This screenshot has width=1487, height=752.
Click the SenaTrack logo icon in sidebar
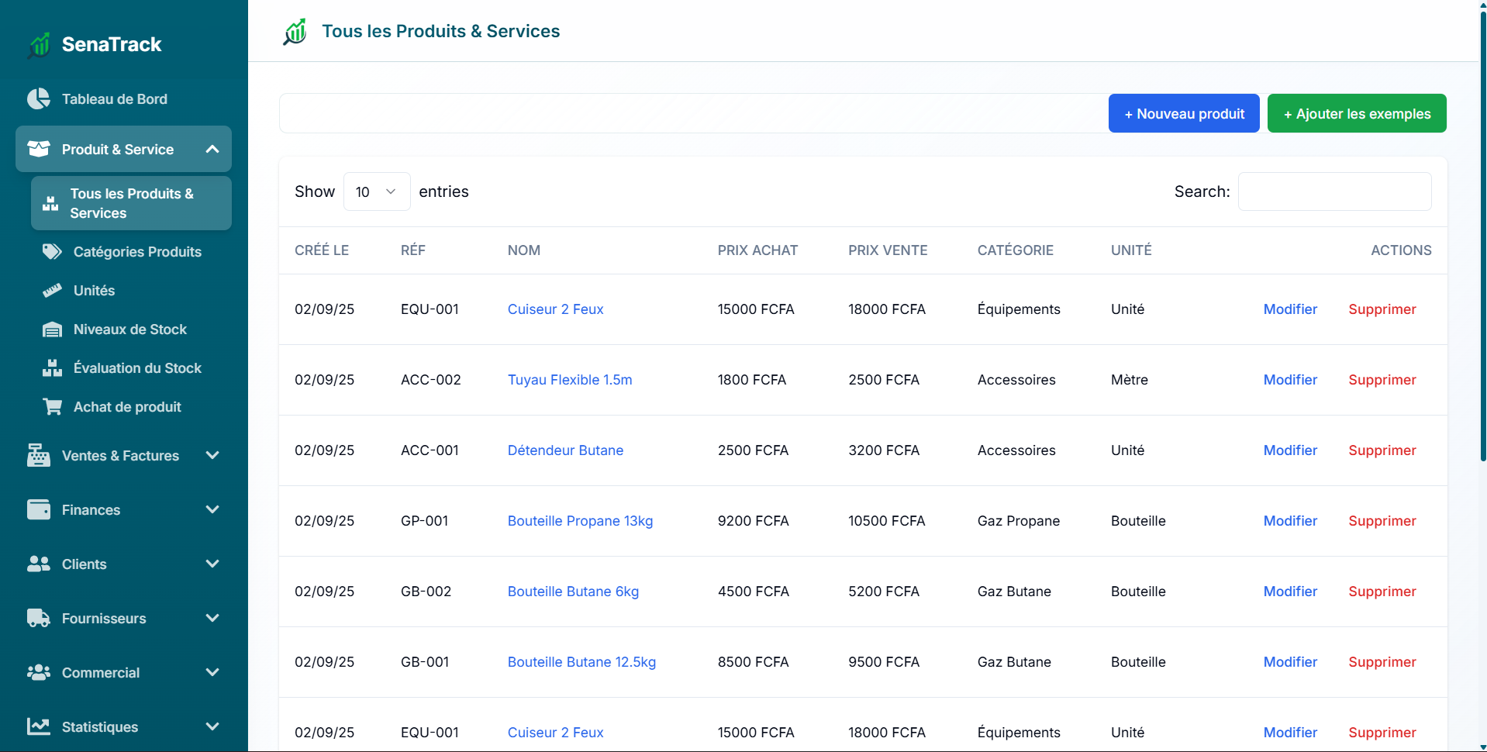pyautogui.click(x=40, y=45)
